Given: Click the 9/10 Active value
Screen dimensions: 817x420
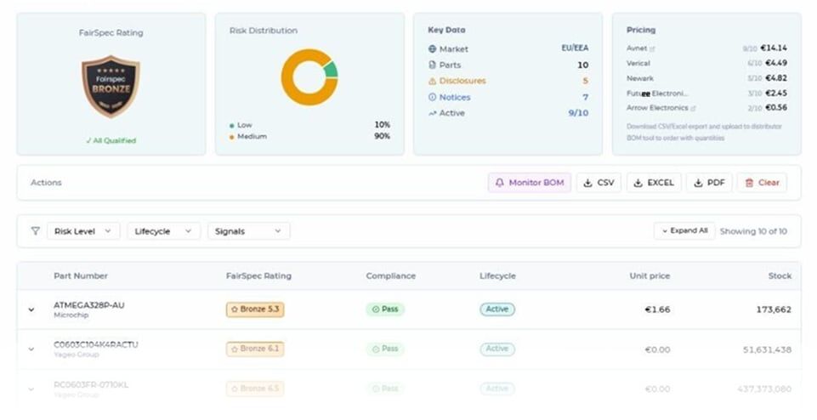Looking at the screenshot, I should (x=578, y=113).
